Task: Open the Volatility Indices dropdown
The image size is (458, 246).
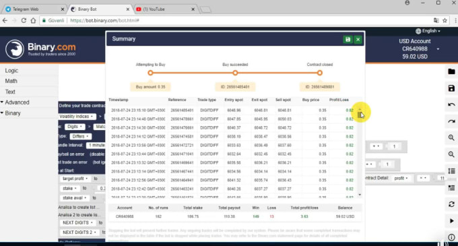Action: (77, 117)
